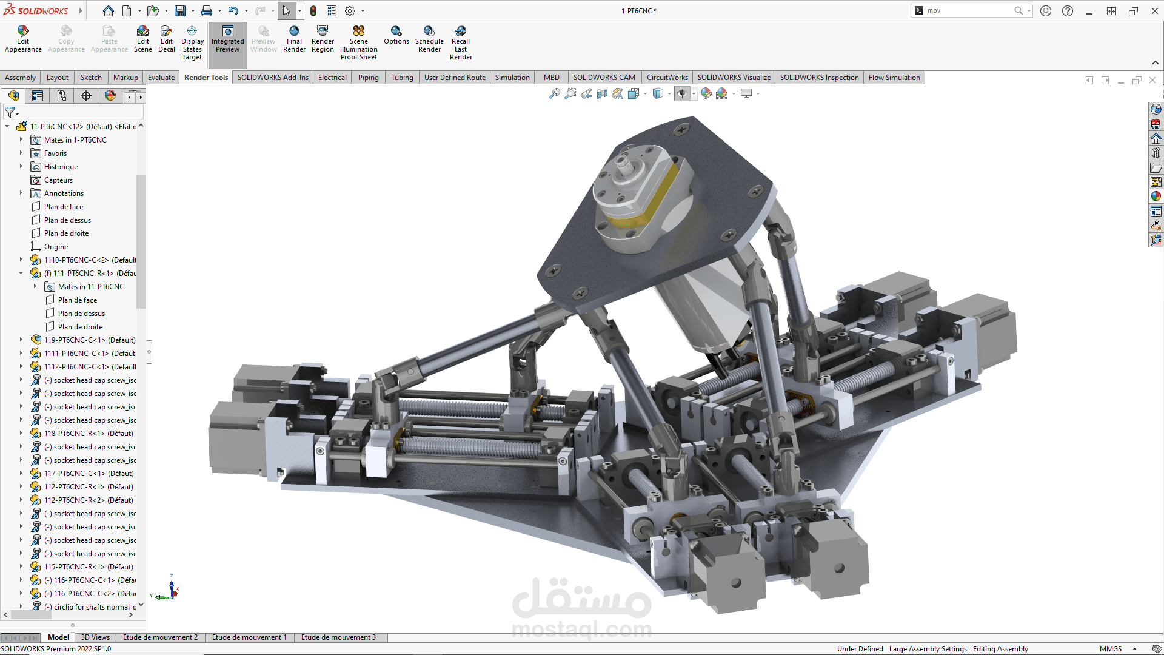Switch to the Simulation ribbon tab
Viewport: 1164px width, 655px height.
point(512,78)
